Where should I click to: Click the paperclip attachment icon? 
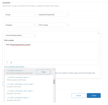point(11,62)
